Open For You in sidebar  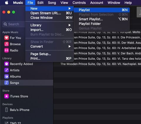coord(15,38)
